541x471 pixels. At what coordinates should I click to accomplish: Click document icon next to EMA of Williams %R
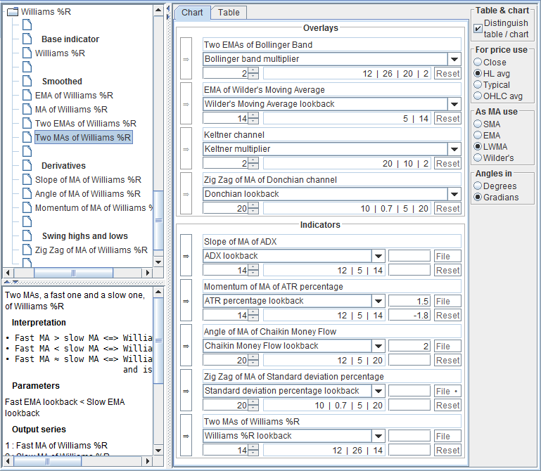(27, 95)
